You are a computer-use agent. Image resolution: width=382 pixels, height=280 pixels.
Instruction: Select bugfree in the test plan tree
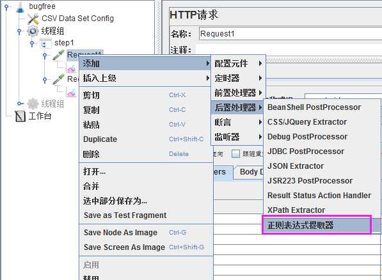[x=42, y=6]
